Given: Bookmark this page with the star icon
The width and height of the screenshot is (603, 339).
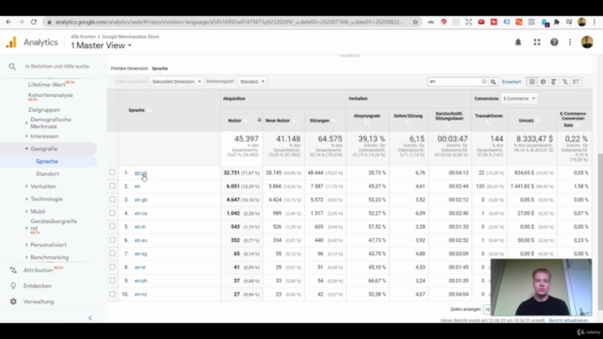Looking at the screenshot, I should pos(416,22).
